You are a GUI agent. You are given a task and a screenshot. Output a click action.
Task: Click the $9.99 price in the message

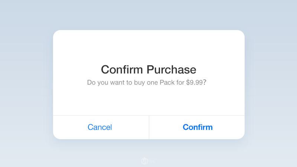[x=194, y=82]
